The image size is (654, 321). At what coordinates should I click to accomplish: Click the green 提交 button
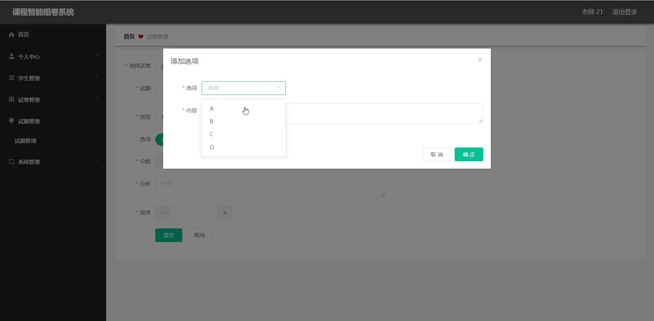(x=169, y=235)
